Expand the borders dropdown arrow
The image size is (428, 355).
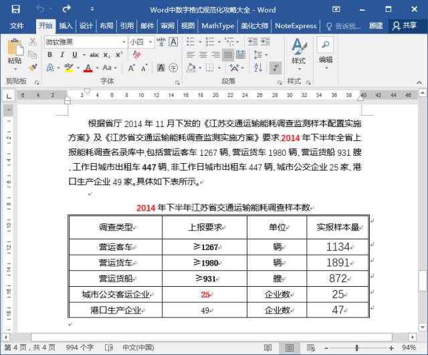(x=219, y=68)
